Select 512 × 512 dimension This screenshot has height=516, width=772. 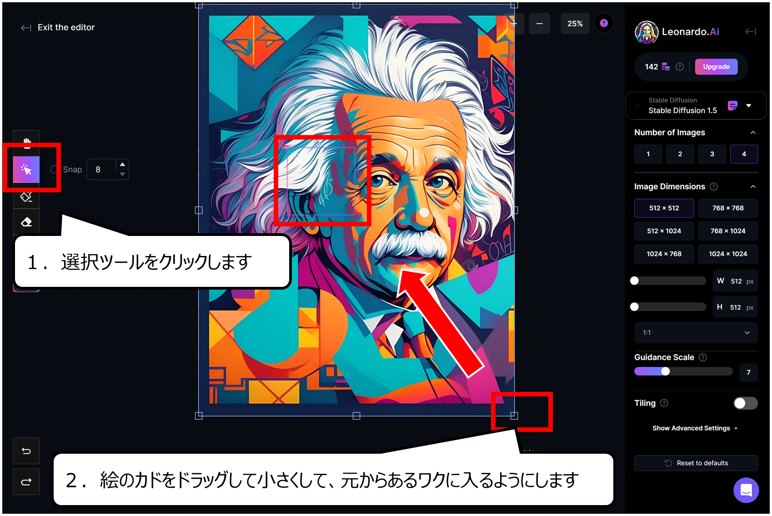coord(664,208)
